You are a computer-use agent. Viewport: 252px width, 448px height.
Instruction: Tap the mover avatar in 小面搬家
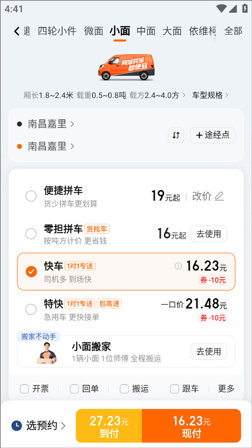click(47, 353)
